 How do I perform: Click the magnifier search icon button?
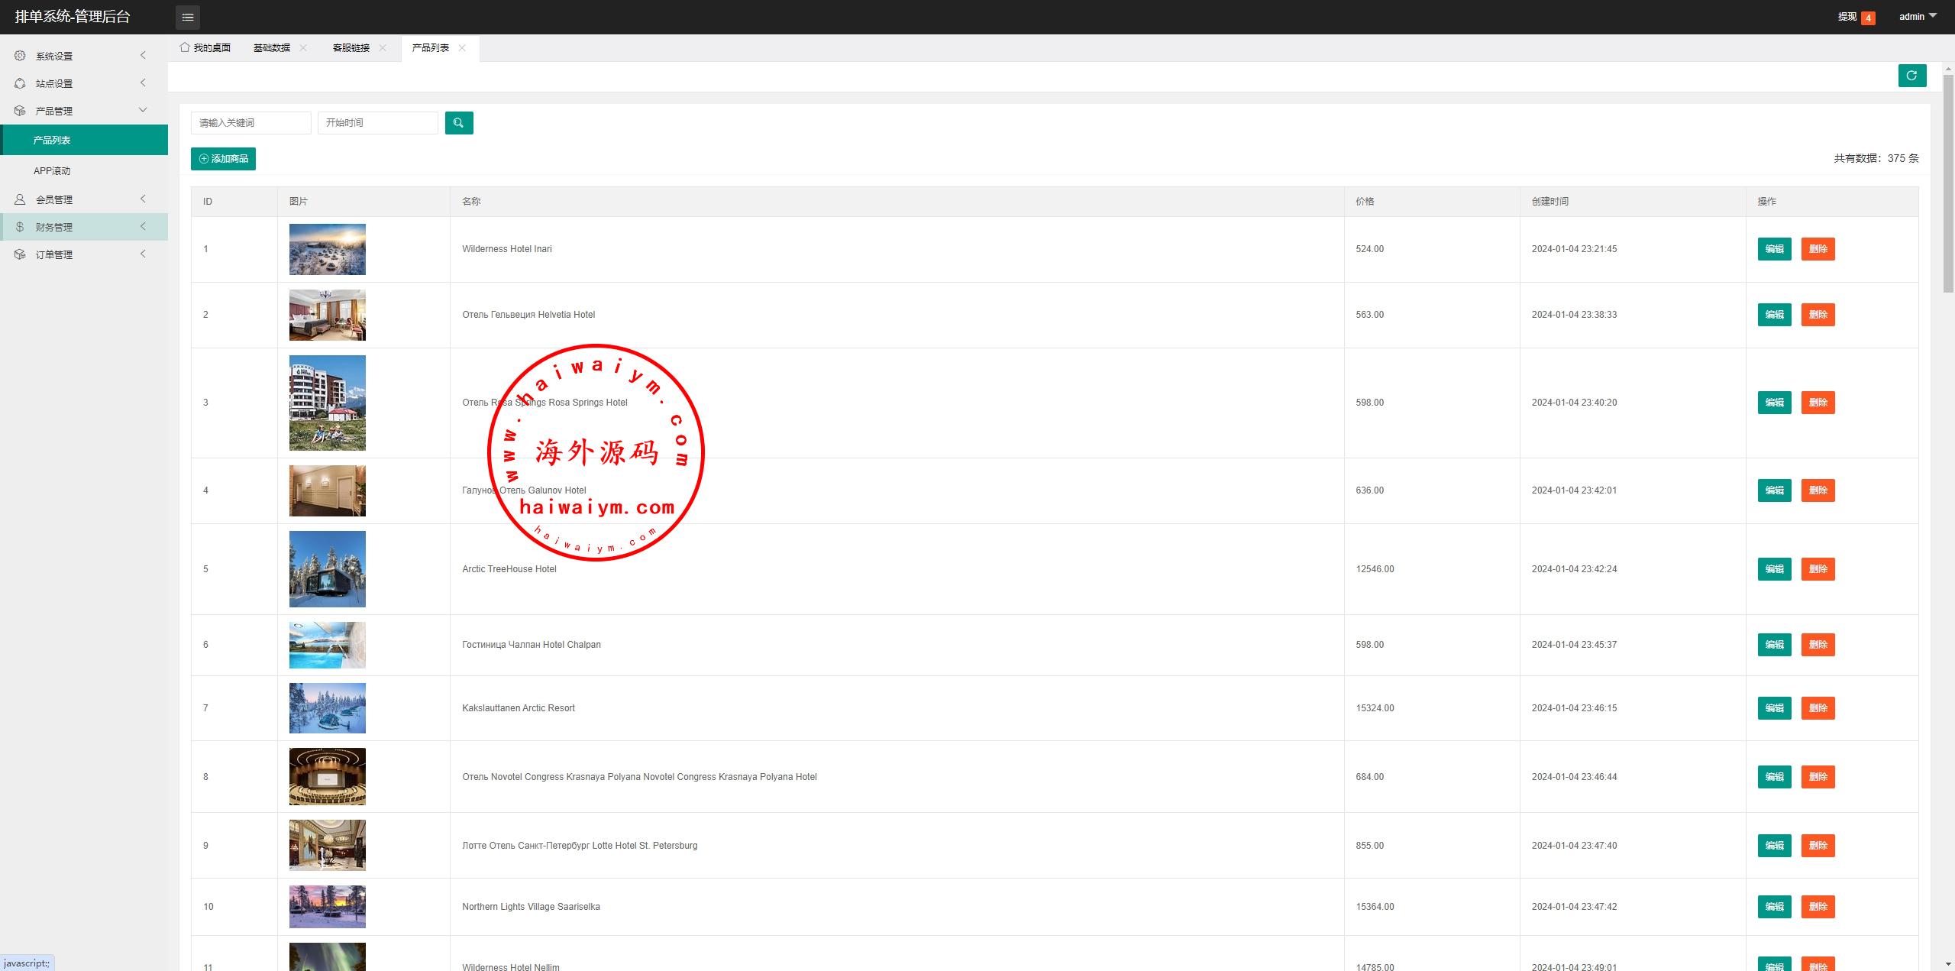459,123
